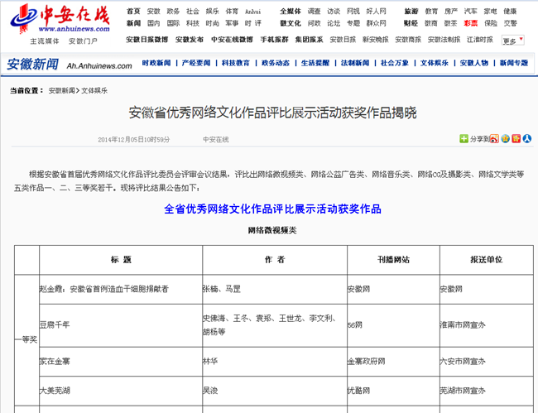This screenshot has height=413, width=538.
Task: Click the 中安在线 source link under the title
Action: click(x=216, y=139)
